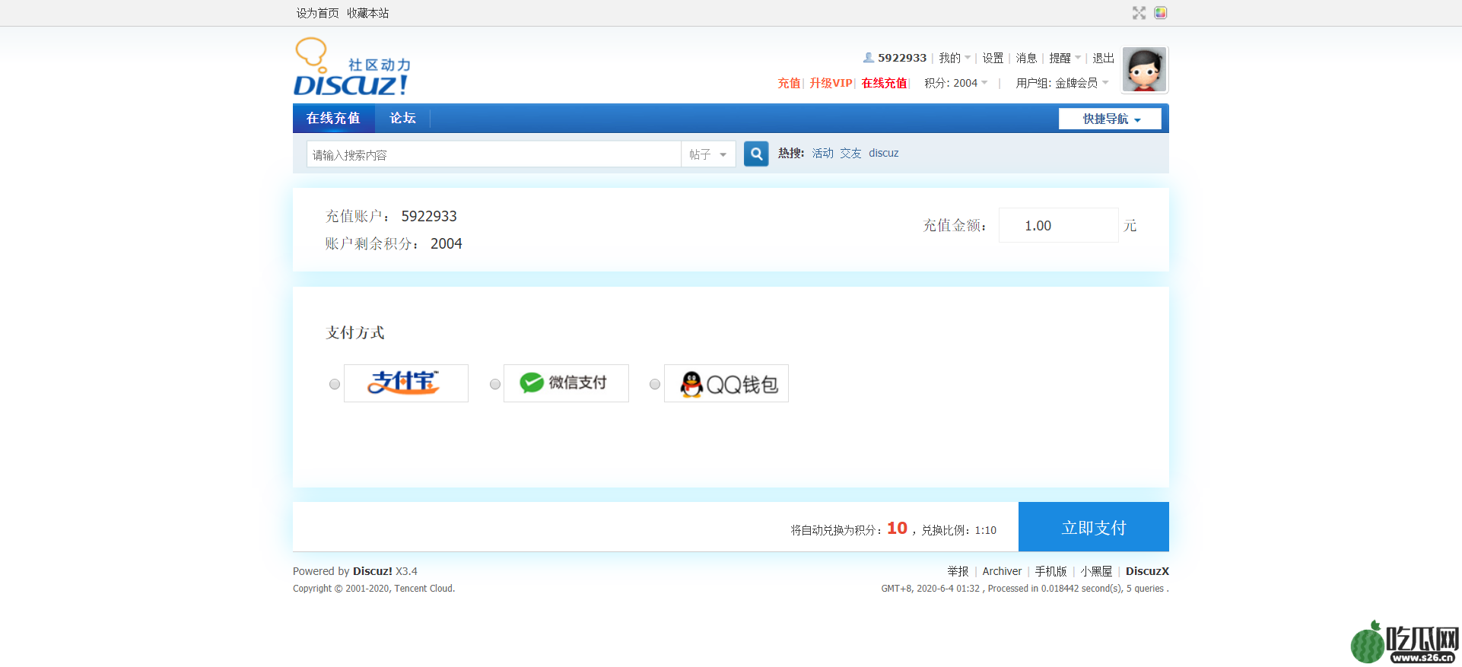Click the user avatar thumbnail
The width and height of the screenshot is (1462, 667).
coord(1145,69)
